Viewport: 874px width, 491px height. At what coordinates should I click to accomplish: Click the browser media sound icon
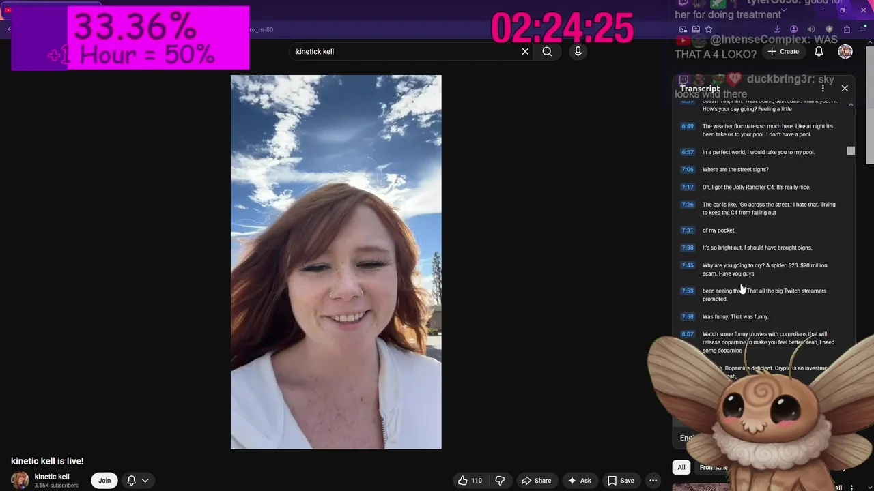811,29
